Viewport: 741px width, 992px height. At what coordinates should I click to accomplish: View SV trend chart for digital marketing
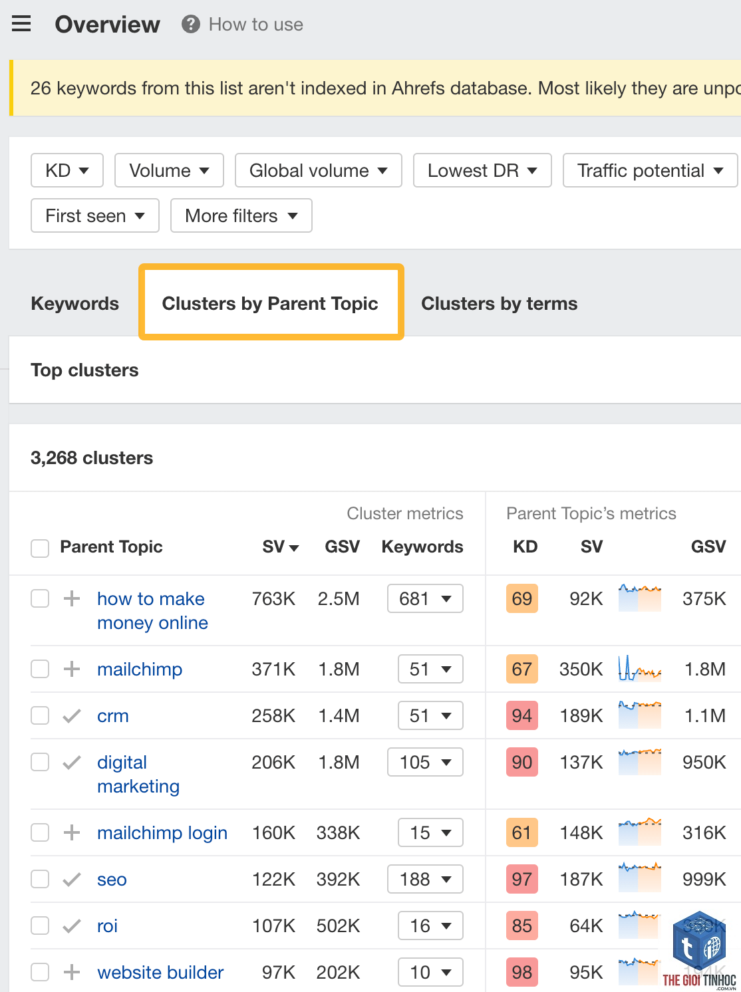(x=640, y=761)
